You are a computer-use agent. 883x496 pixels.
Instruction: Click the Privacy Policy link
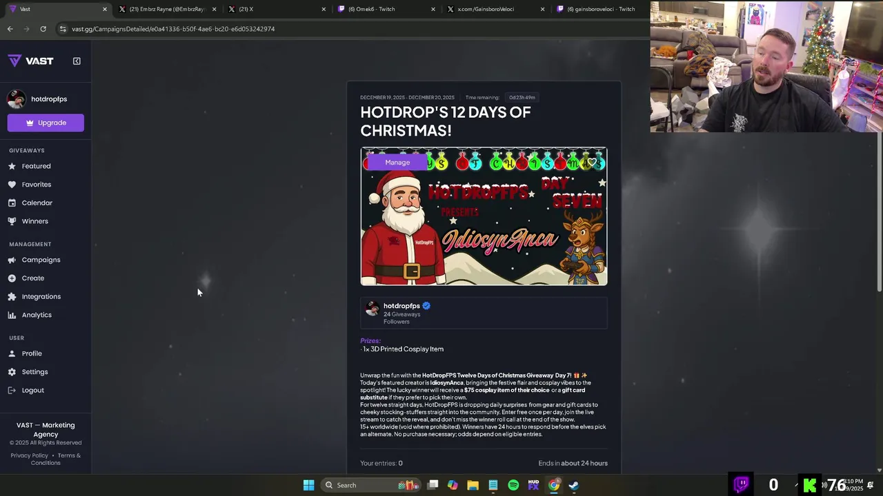pos(30,455)
